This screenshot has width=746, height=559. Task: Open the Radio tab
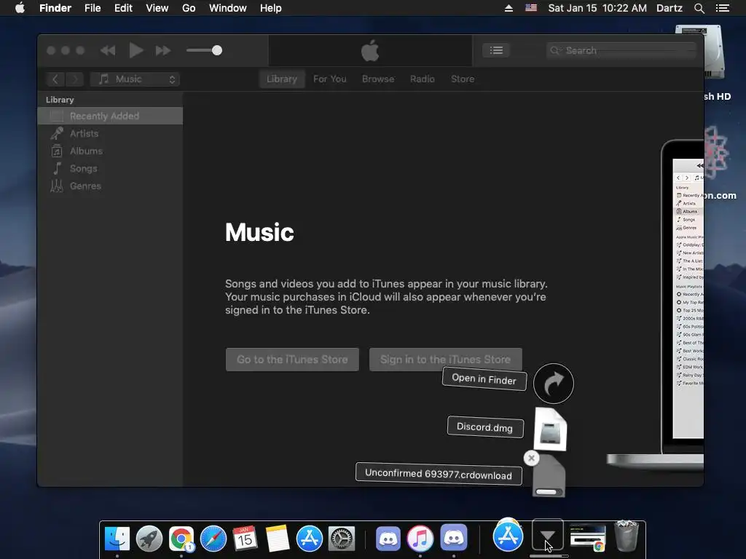pyautogui.click(x=423, y=79)
